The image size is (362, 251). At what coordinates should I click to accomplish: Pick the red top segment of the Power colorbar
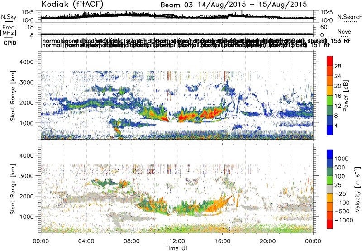coord(330,61)
